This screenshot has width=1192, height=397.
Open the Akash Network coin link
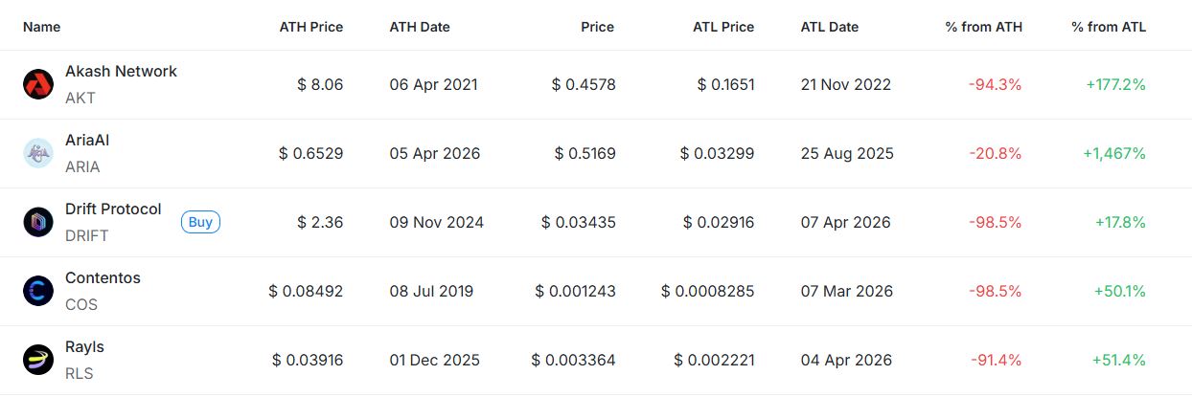tap(121, 72)
